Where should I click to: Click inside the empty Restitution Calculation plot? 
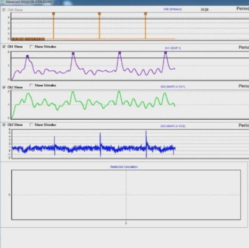pos(126,195)
